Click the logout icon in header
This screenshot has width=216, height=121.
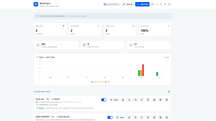[x=170, y=4]
